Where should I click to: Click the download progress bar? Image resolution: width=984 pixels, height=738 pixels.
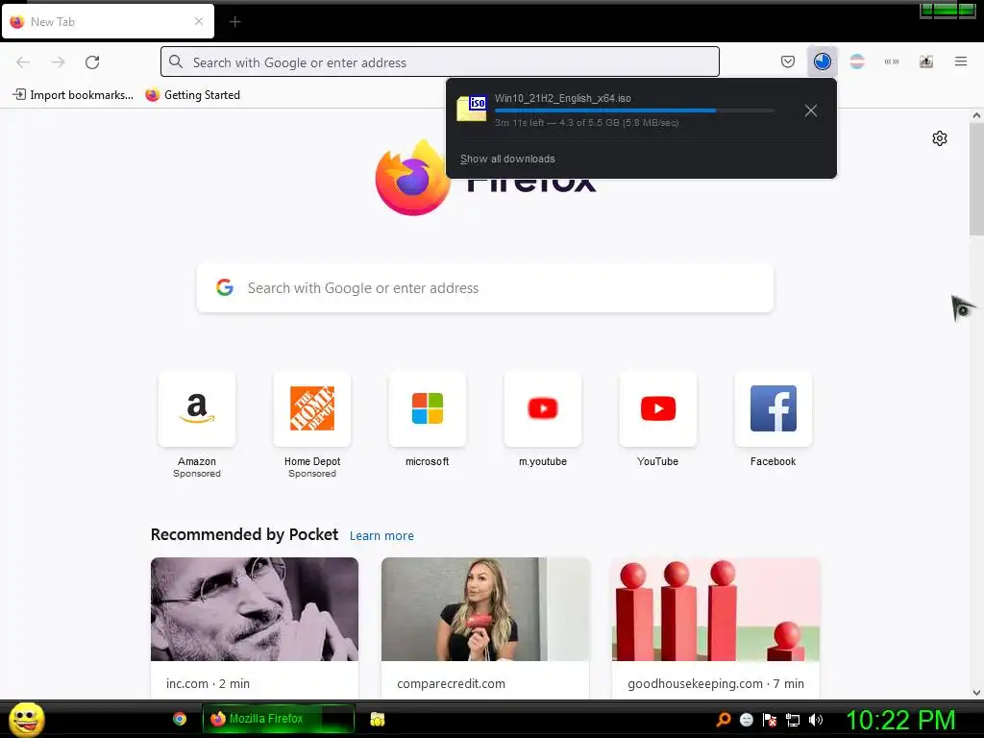[x=634, y=111]
